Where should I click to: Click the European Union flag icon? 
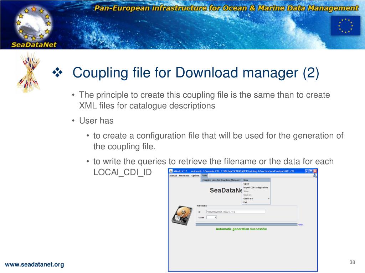345,26
